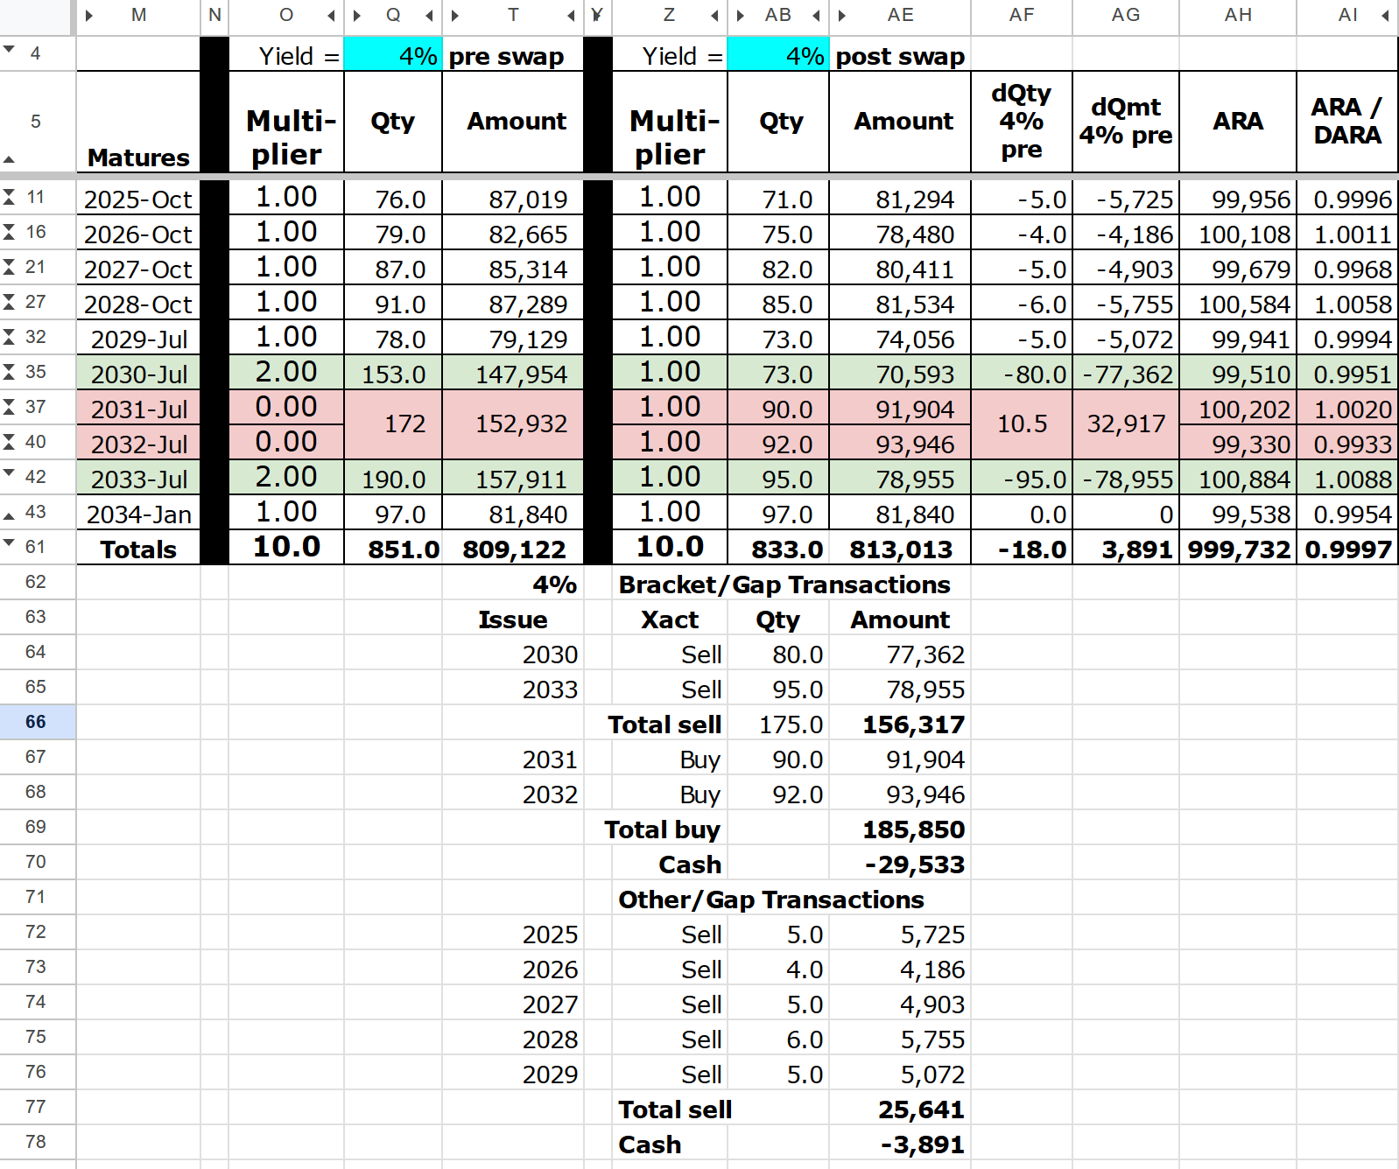Click hidden-columns arrow left of column T header
This screenshot has height=1169, width=1399.
pos(455,16)
